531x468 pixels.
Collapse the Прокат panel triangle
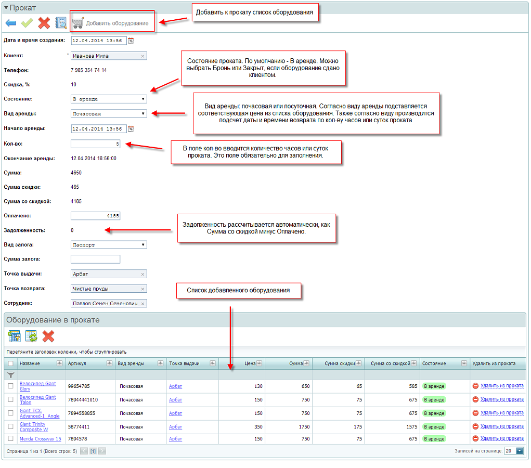coord(6,8)
